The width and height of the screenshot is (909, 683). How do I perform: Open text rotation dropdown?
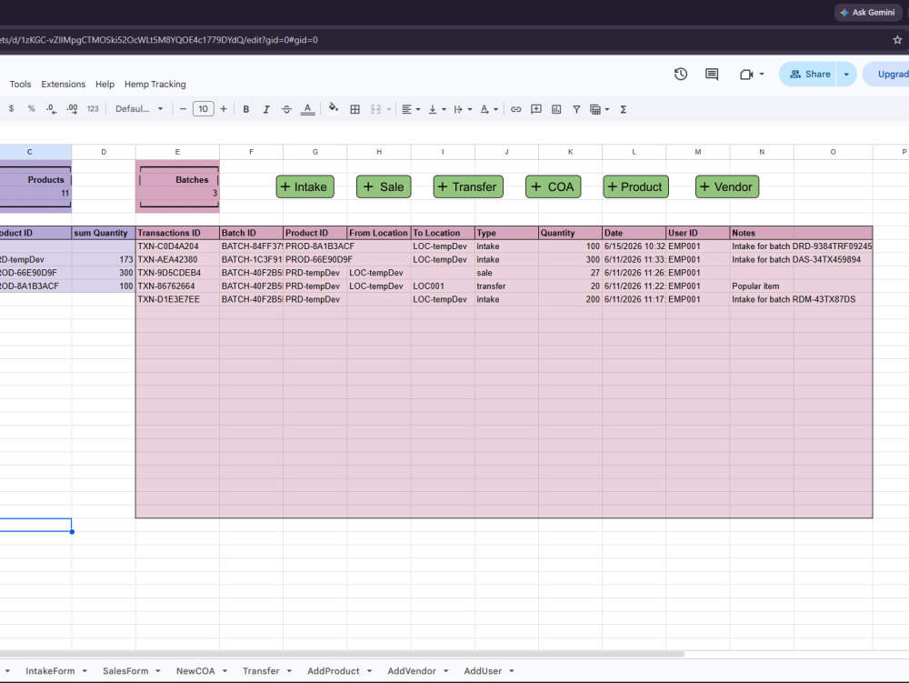tap(489, 109)
